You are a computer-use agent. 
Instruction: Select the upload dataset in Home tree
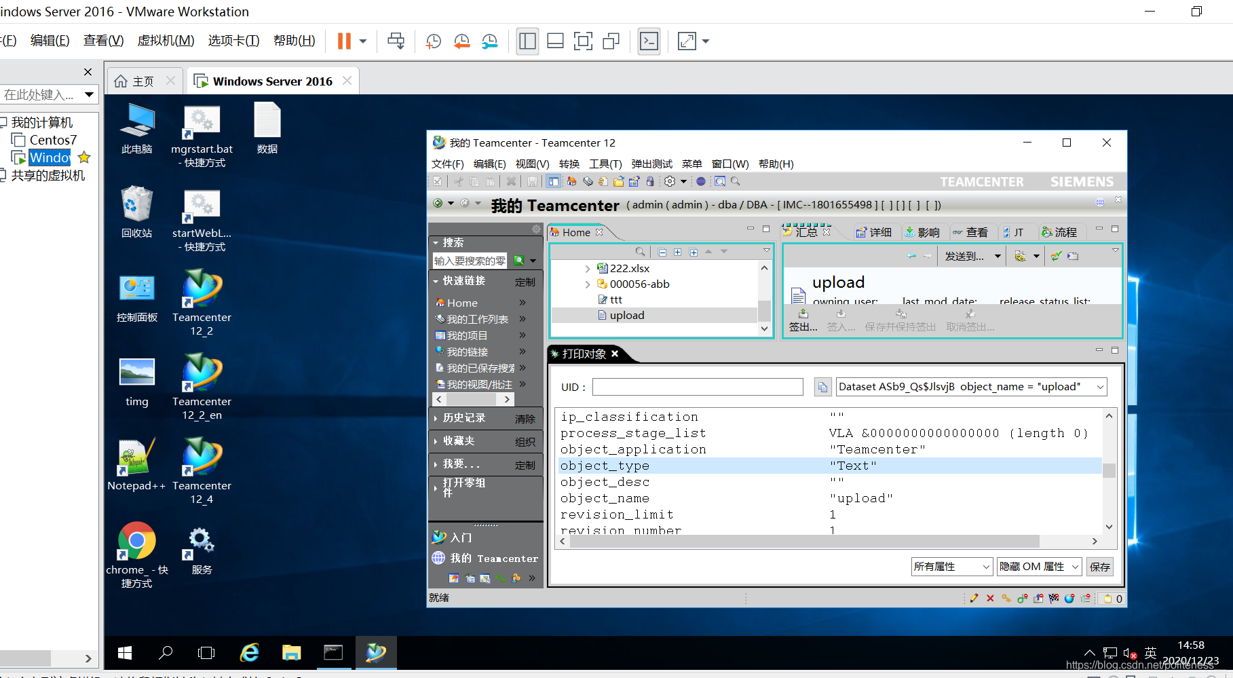coord(621,315)
